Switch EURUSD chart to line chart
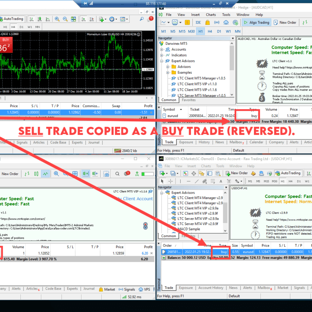 [48, 19]
